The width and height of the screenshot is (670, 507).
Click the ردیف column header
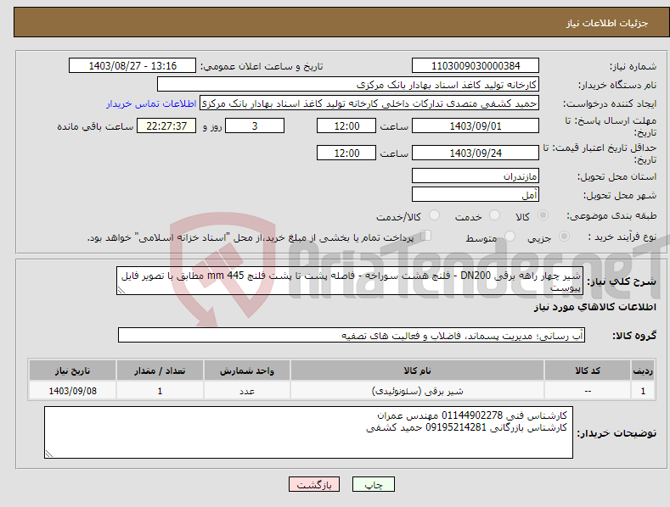click(x=643, y=370)
